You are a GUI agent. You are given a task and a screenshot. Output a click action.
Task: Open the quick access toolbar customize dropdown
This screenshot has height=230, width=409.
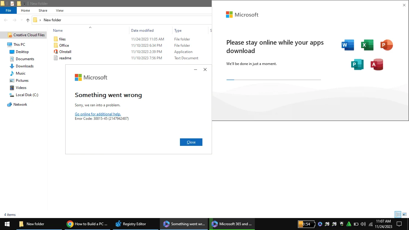point(25,4)
